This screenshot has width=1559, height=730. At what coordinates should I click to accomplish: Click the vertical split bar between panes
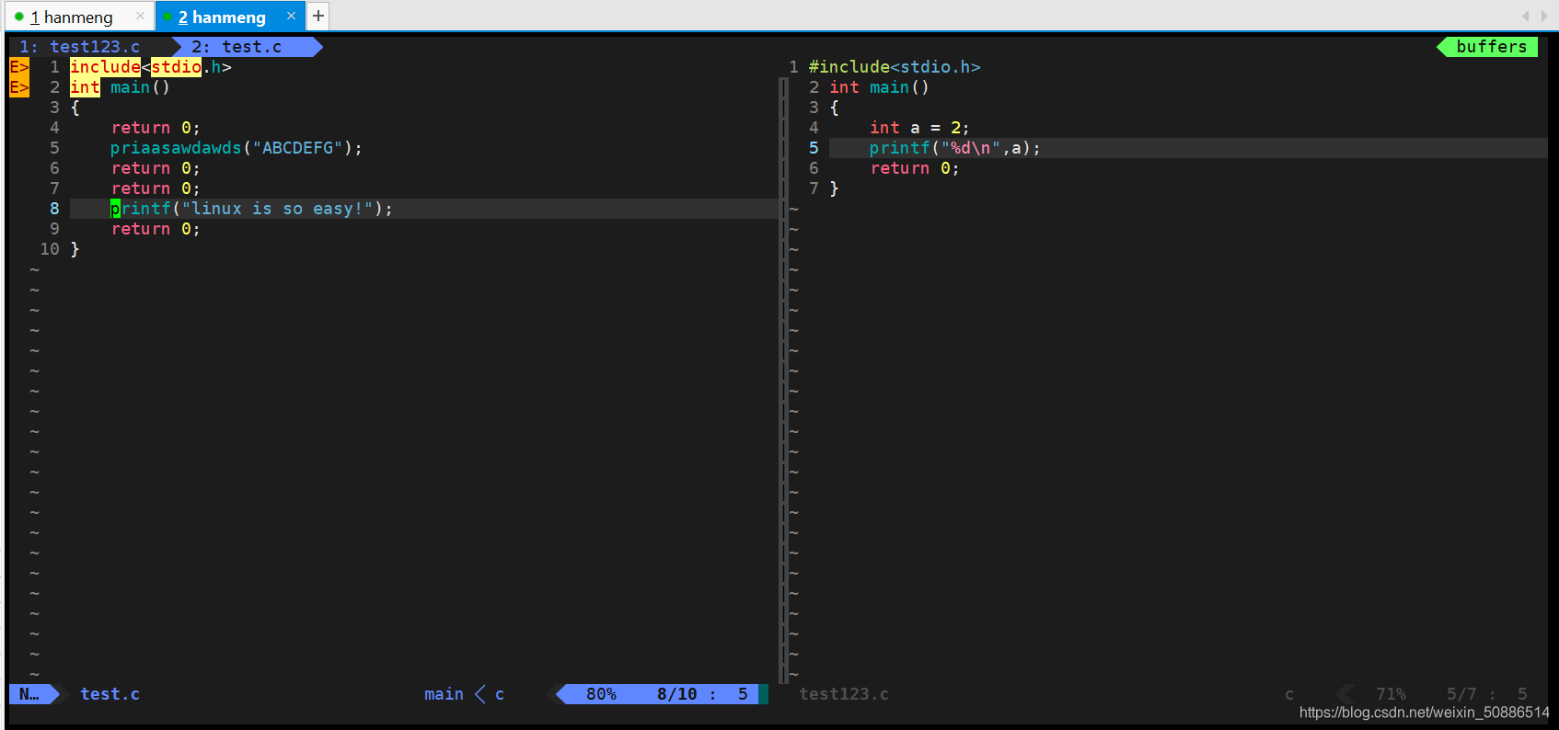click(783, 381)
